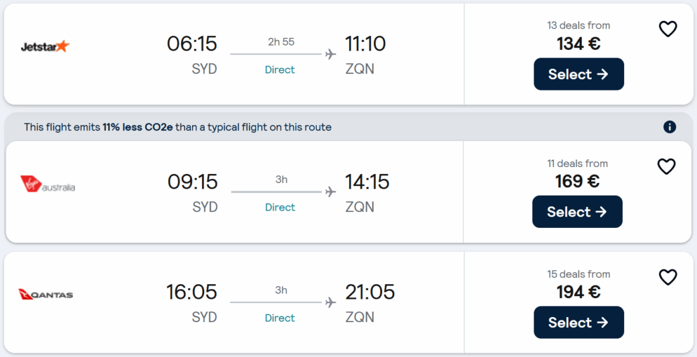Click Direct label on the 06:15 flight
697x357 pixels.
(x=280, y=70)
